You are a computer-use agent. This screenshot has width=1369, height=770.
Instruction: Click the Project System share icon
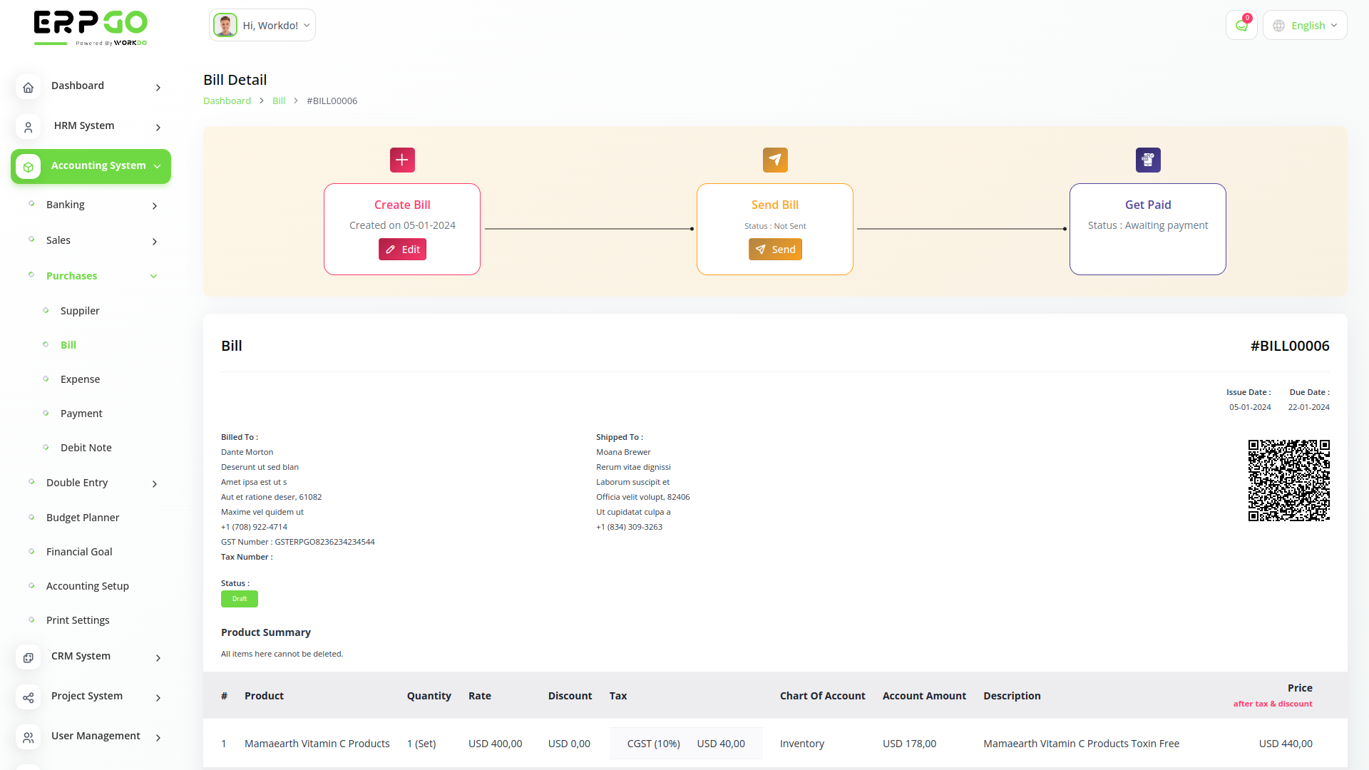point(28,697)
